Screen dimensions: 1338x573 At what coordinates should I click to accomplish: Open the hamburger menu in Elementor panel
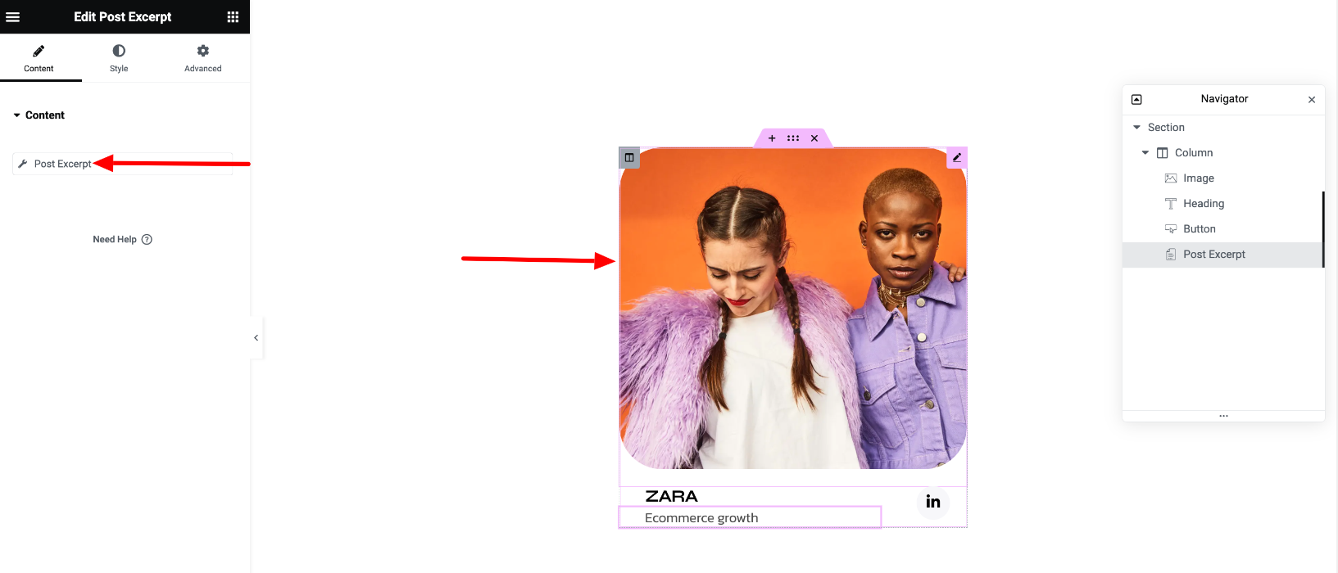(x=13, y=16)
